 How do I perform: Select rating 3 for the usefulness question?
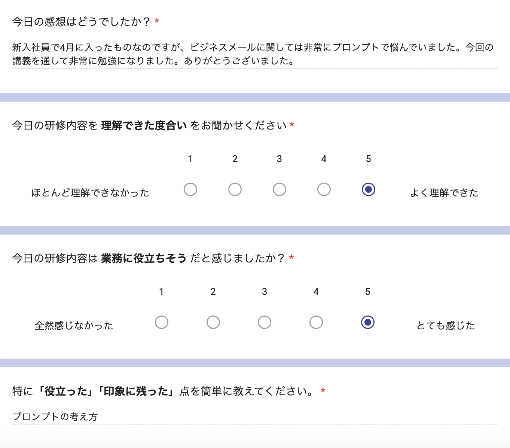click(x=265, y=322)
